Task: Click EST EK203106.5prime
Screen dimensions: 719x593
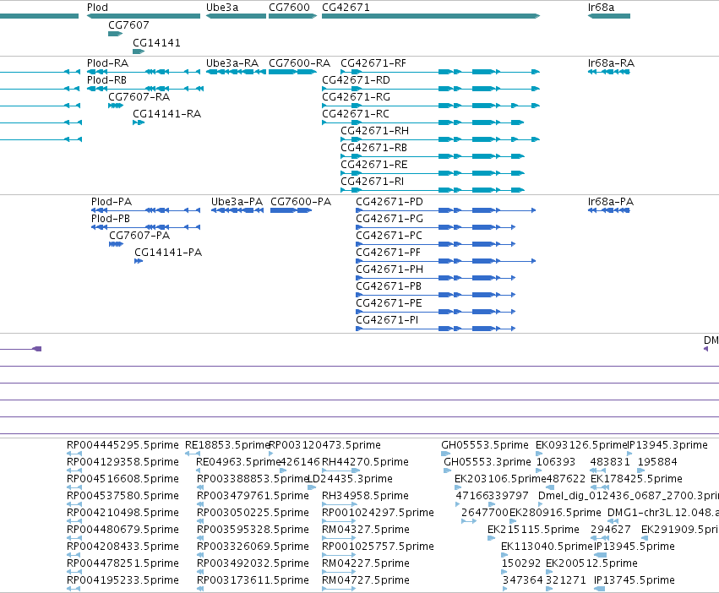Action: pyautogui.click(x=500, y=478)
